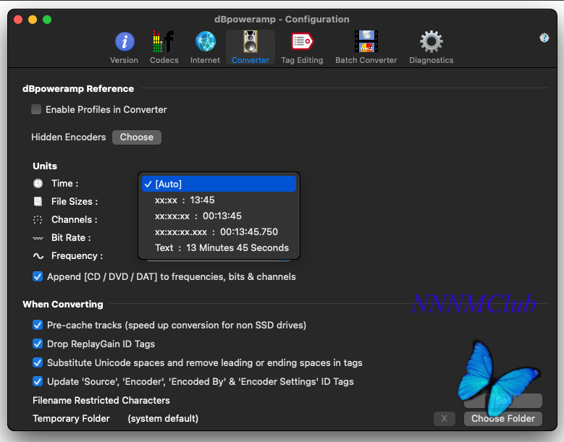Image resolution: width=564 pixels, height=442 pixels.
Task: Select the Converter speaker icon
Action: coord(251,41)
